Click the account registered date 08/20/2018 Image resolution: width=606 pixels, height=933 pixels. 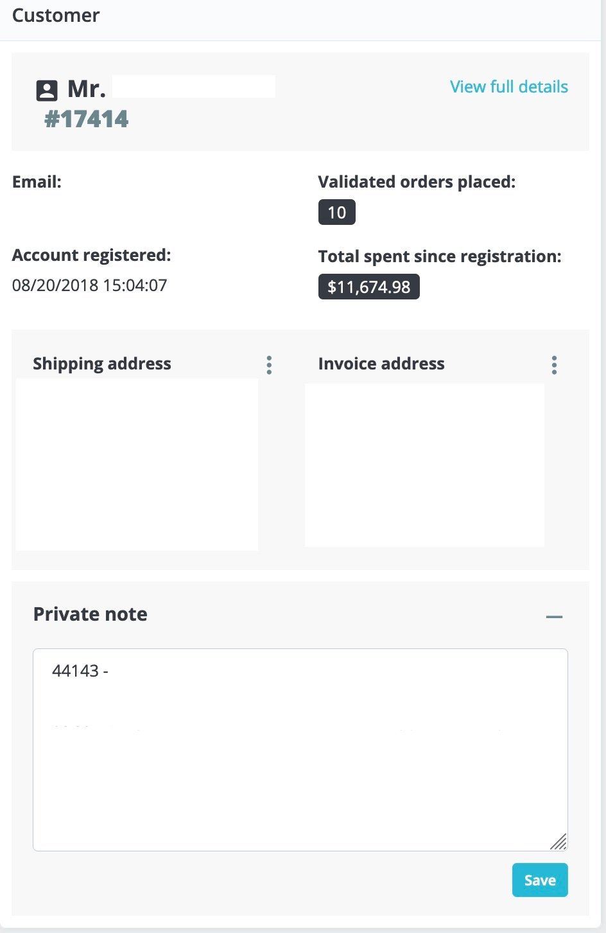coord(89,285)
